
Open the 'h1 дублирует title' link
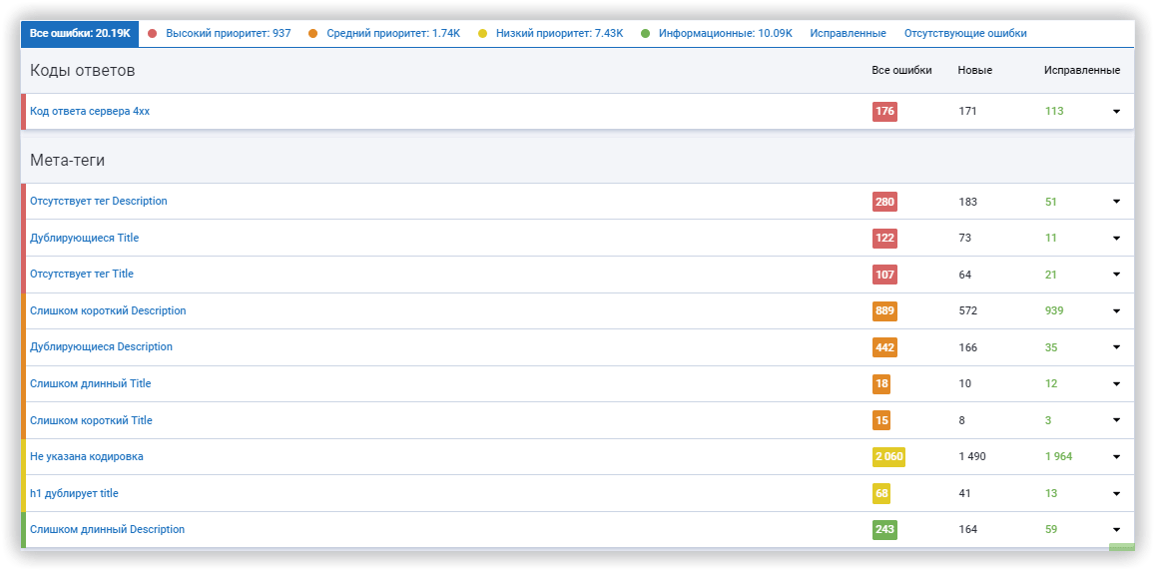pos(75,494)
